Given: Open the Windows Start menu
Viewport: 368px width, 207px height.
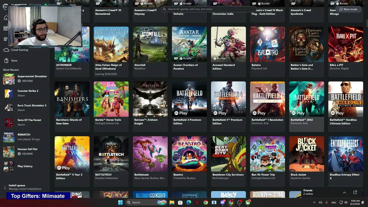Looking at the screenshot, I should click(120, 202).
